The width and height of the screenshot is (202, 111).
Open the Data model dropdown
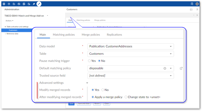[x=171, y=46]
